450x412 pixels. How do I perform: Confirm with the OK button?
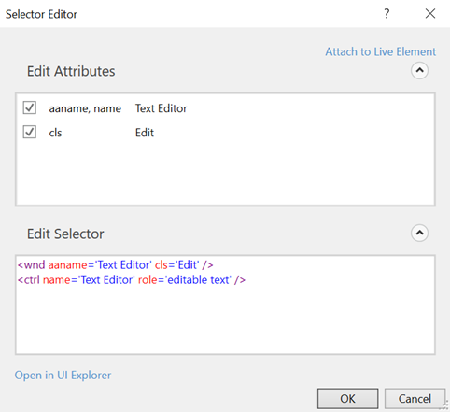347,398
